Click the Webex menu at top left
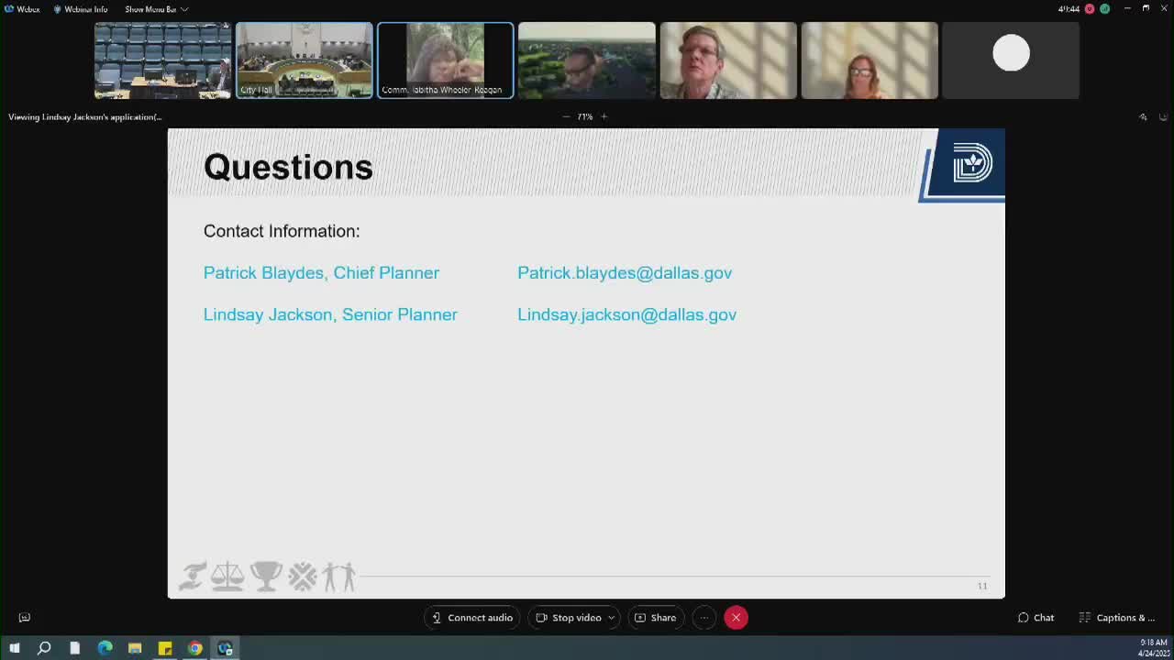 22,9
